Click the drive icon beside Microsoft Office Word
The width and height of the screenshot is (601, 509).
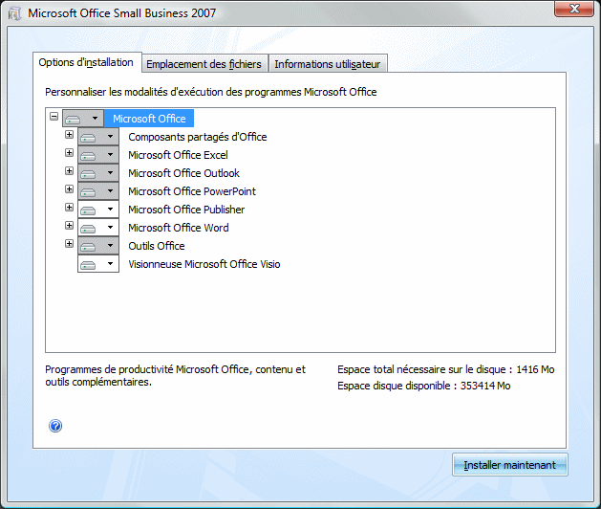tap(89, 228)
